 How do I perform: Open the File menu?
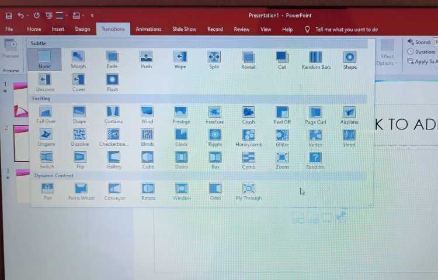pyautogui.click(x=9, y=29)
